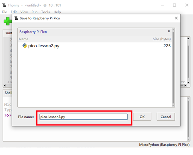The width and height of the screenshot is (193, 155).
Task: Open the small menu icon beside Raspberry Pi Pico
Action: coord(169,31)
